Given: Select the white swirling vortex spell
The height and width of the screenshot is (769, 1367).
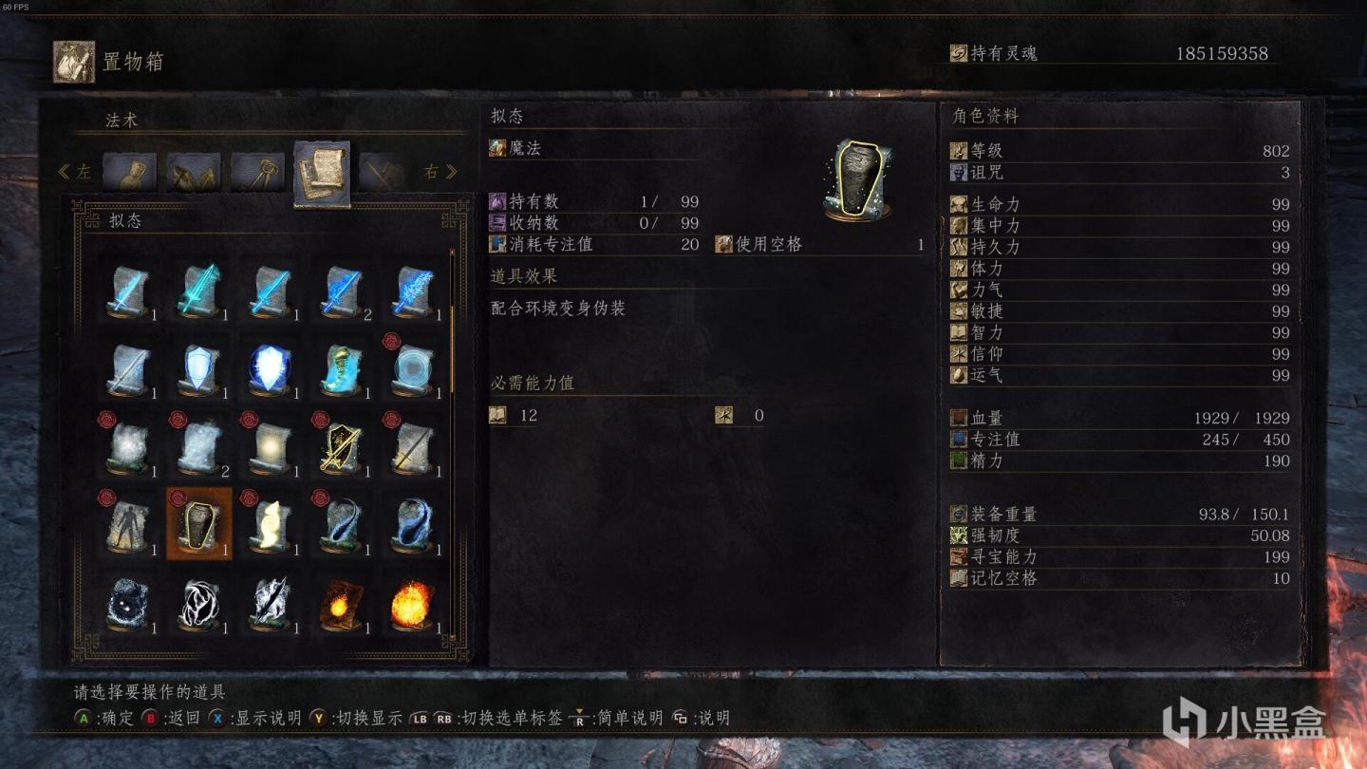Looking at the screenshot, I should coord(199,604).
